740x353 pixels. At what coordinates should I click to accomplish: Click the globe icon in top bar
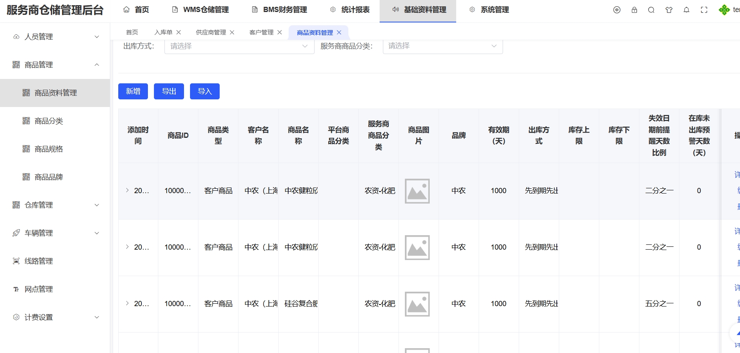[617, 10]
